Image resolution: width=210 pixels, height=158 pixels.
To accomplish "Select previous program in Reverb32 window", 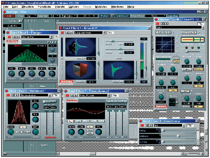I will click(67, 33).
